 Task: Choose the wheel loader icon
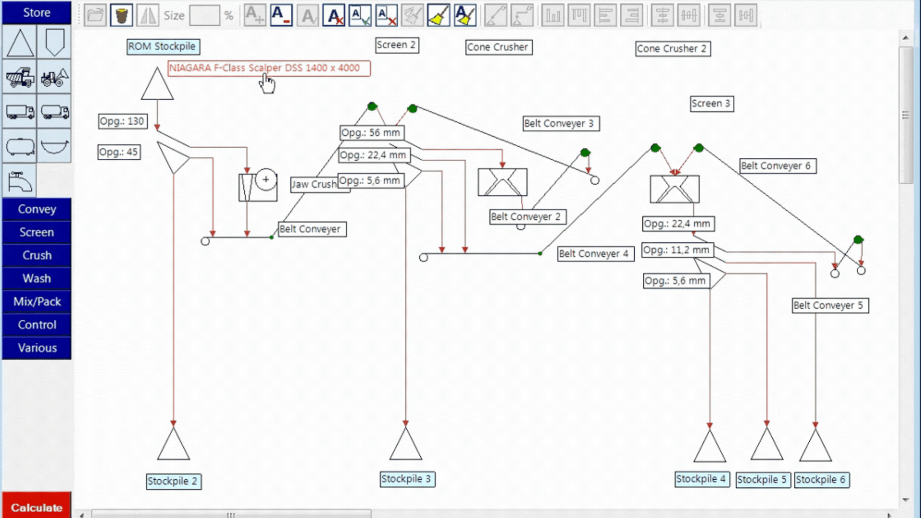54,77
